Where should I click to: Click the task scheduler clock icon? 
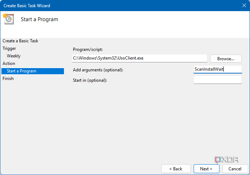[8, 19]
